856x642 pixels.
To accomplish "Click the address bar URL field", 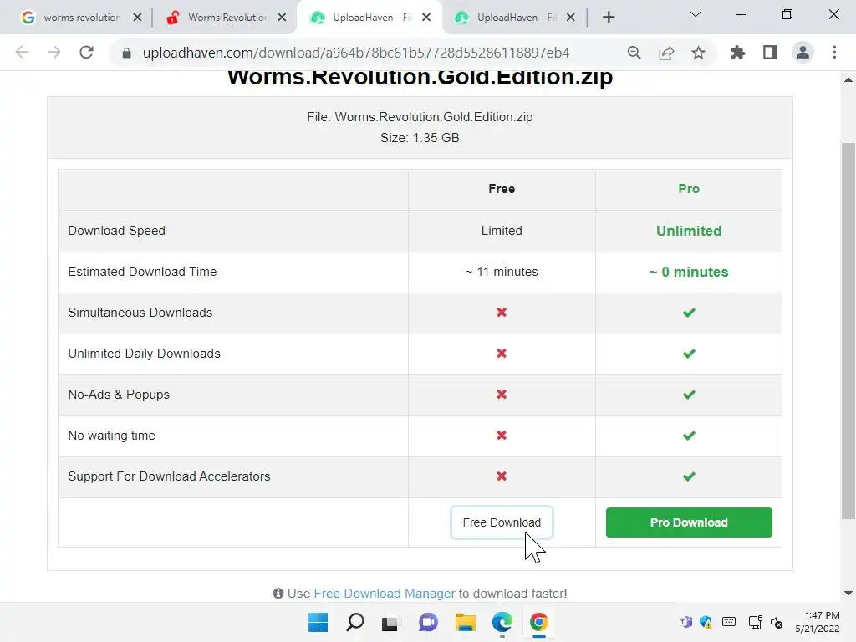I will [355, 53].
